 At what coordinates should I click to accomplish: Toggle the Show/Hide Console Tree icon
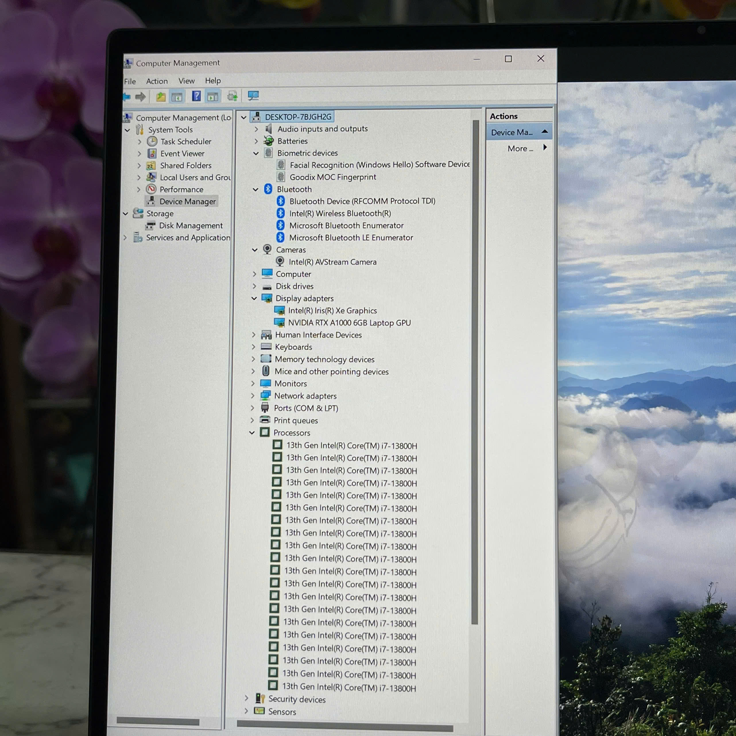[x=177, y=97]
